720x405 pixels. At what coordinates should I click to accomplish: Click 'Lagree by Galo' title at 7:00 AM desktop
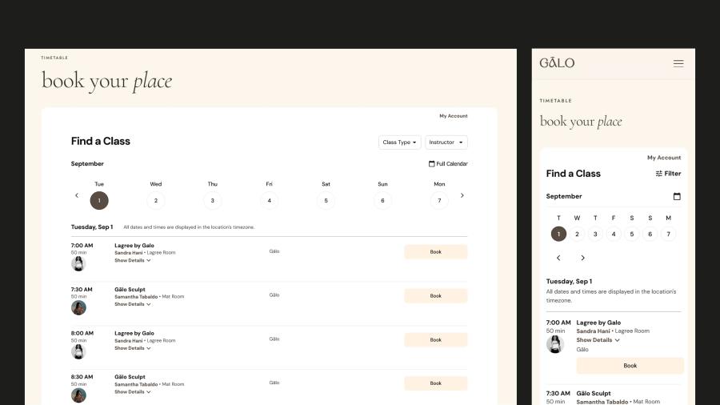(x=134, y=246)
